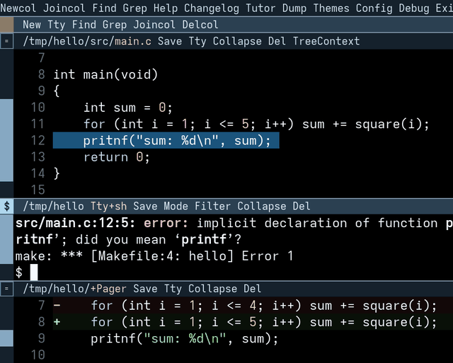Toggle TreeContext for main.c
Image resolution: width=453 pixels, height=363 pixels.
click(326, 41)
